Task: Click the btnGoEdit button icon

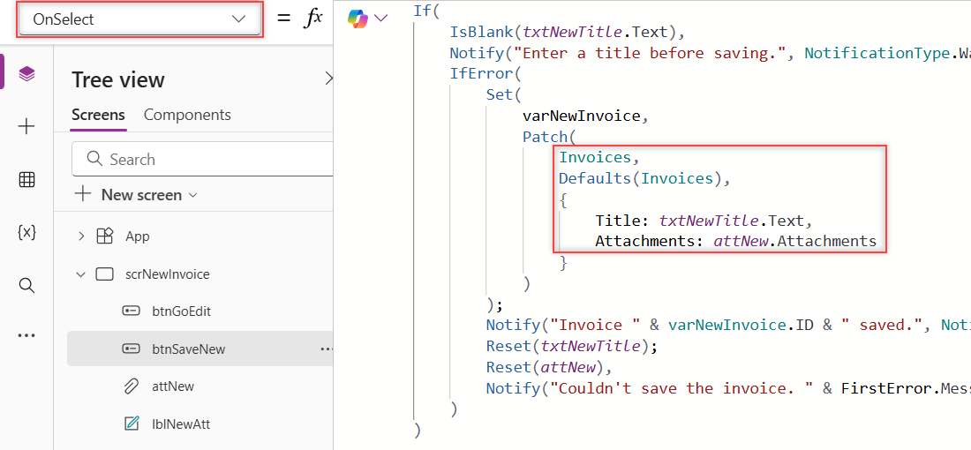Action: [131, 311]
